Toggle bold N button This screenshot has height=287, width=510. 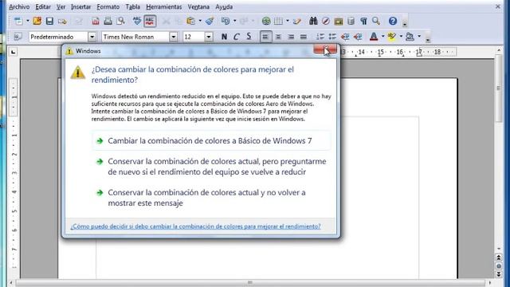click(x=224, y=37)
